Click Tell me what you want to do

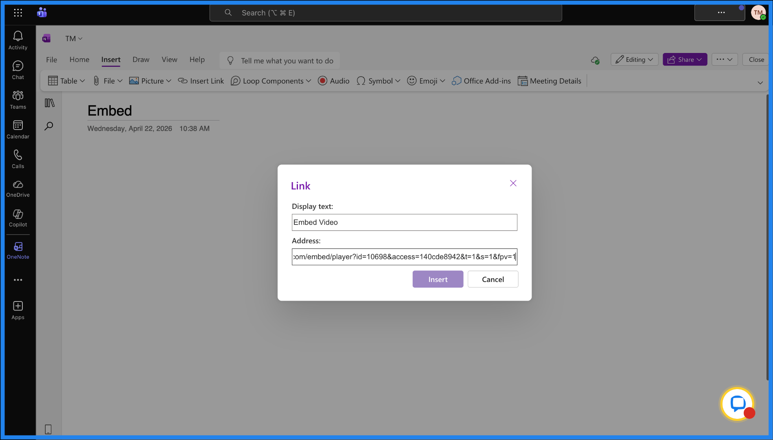280,61
